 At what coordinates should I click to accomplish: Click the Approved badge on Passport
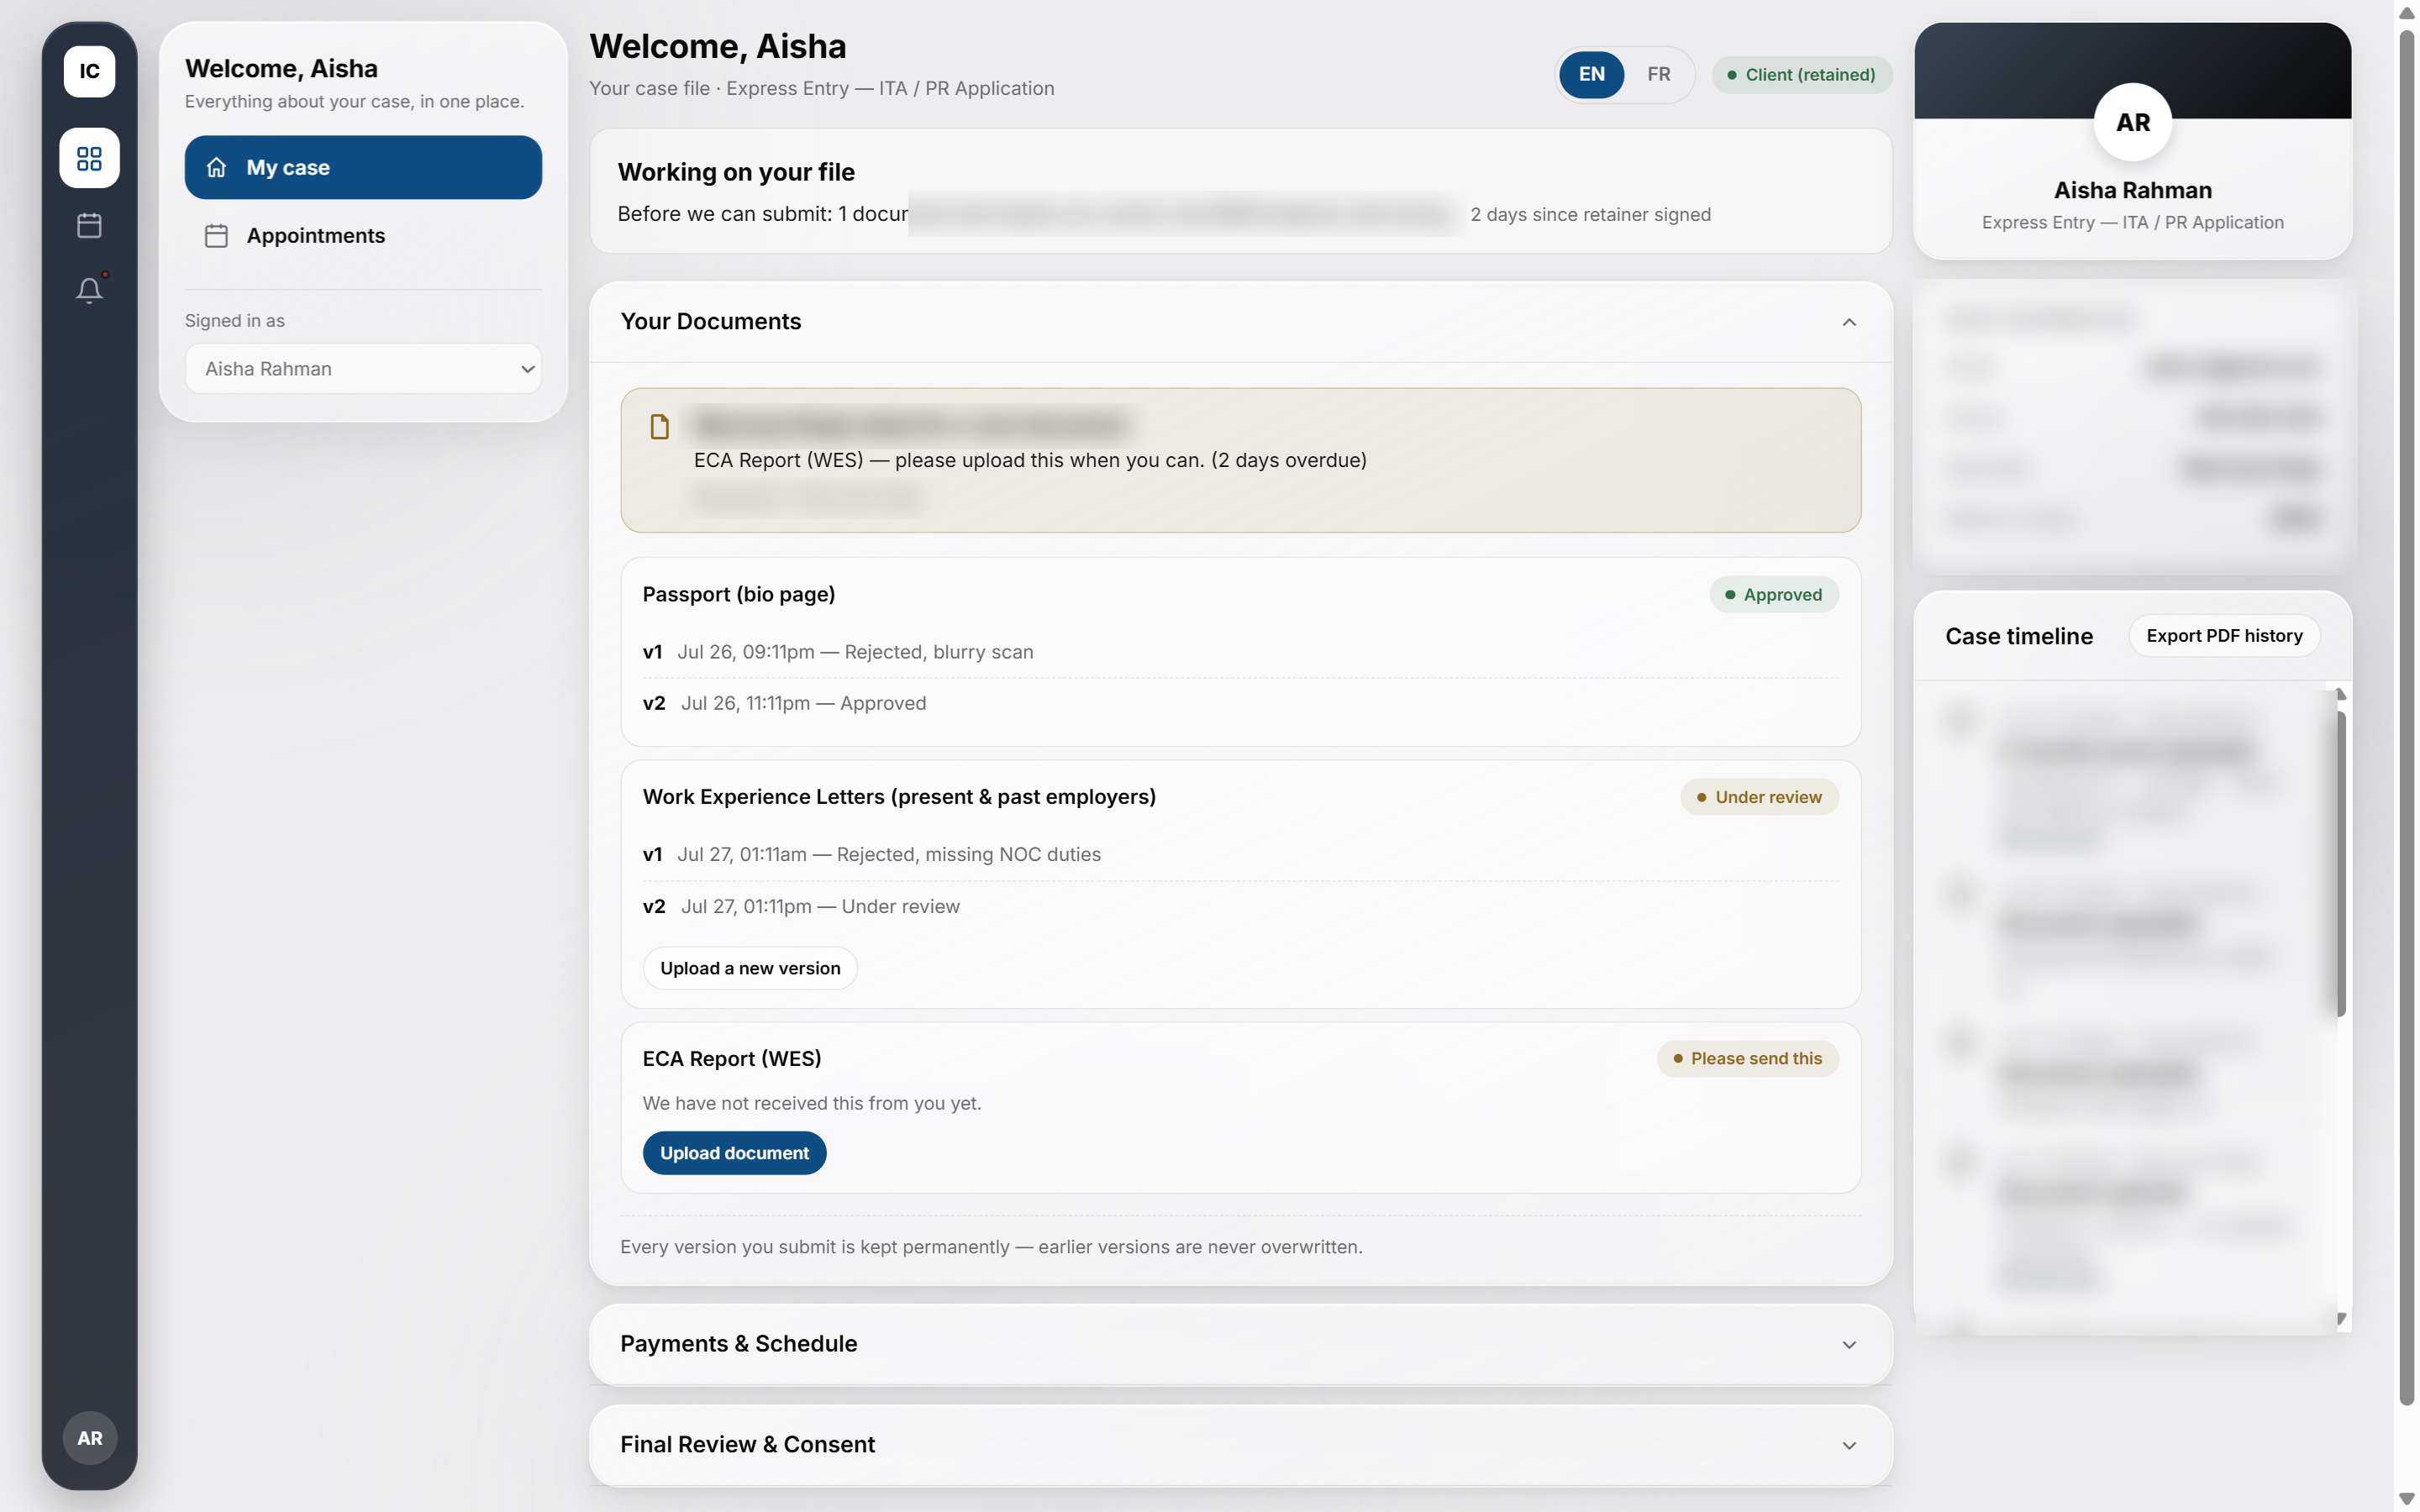click(1773, 594)
